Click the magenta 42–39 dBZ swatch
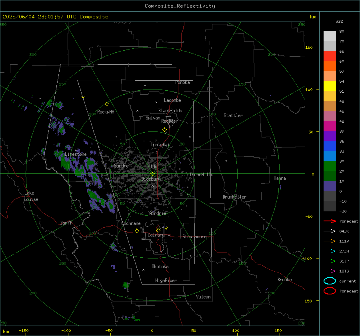This screenshot has width=360, height=336. [x=330, y=126]
